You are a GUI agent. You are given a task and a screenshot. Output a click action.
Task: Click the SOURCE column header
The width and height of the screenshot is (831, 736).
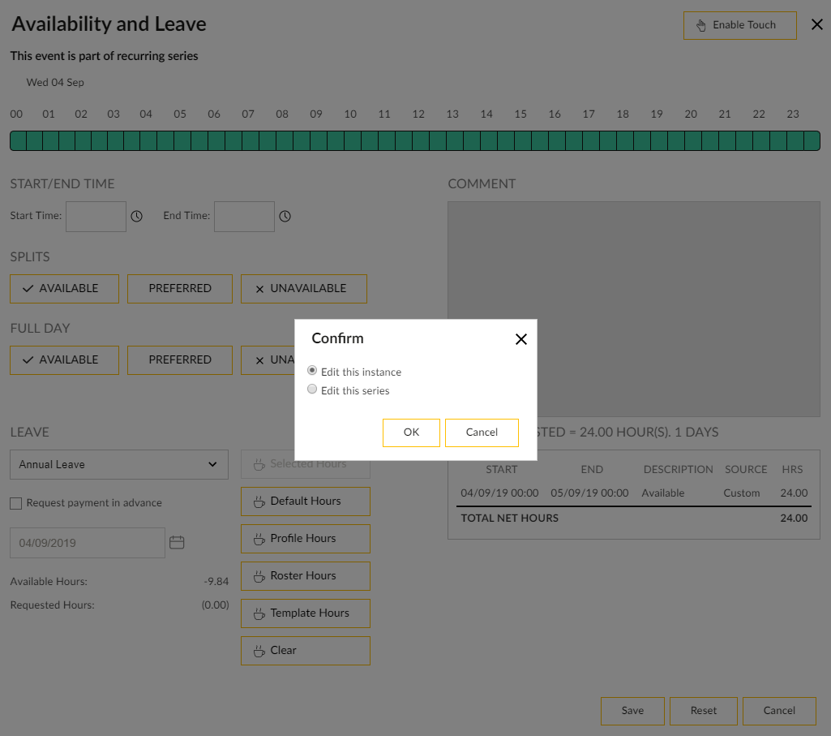tap(746, 470)
